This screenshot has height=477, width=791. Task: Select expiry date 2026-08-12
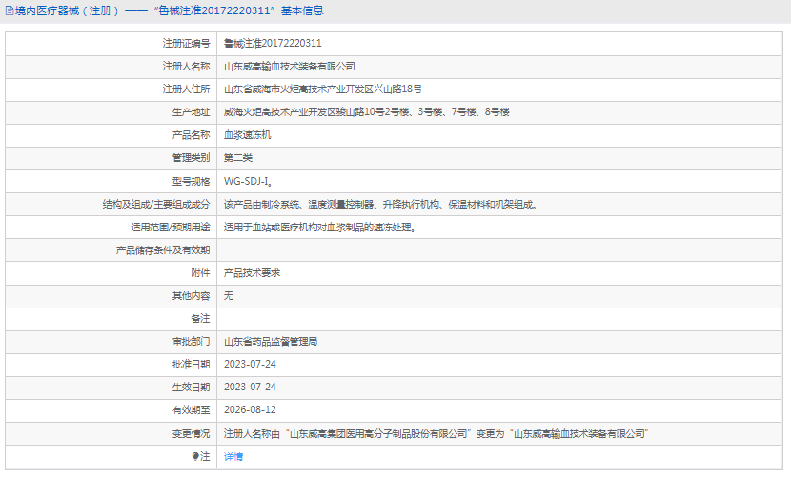coord(250,410)
